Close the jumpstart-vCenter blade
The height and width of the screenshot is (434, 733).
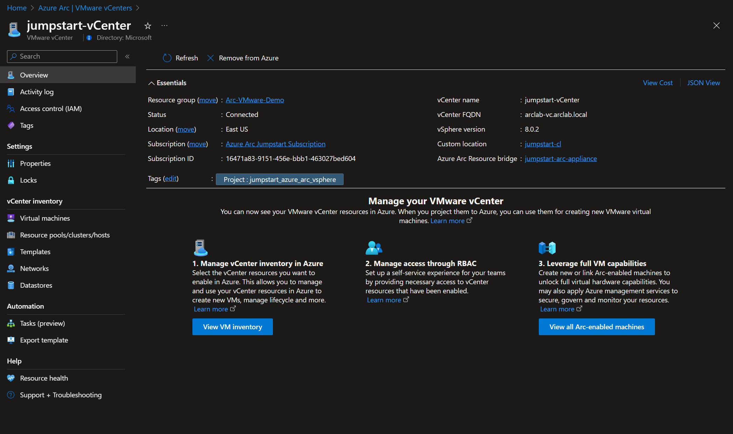pyautogui.click(x=716, y=25)
